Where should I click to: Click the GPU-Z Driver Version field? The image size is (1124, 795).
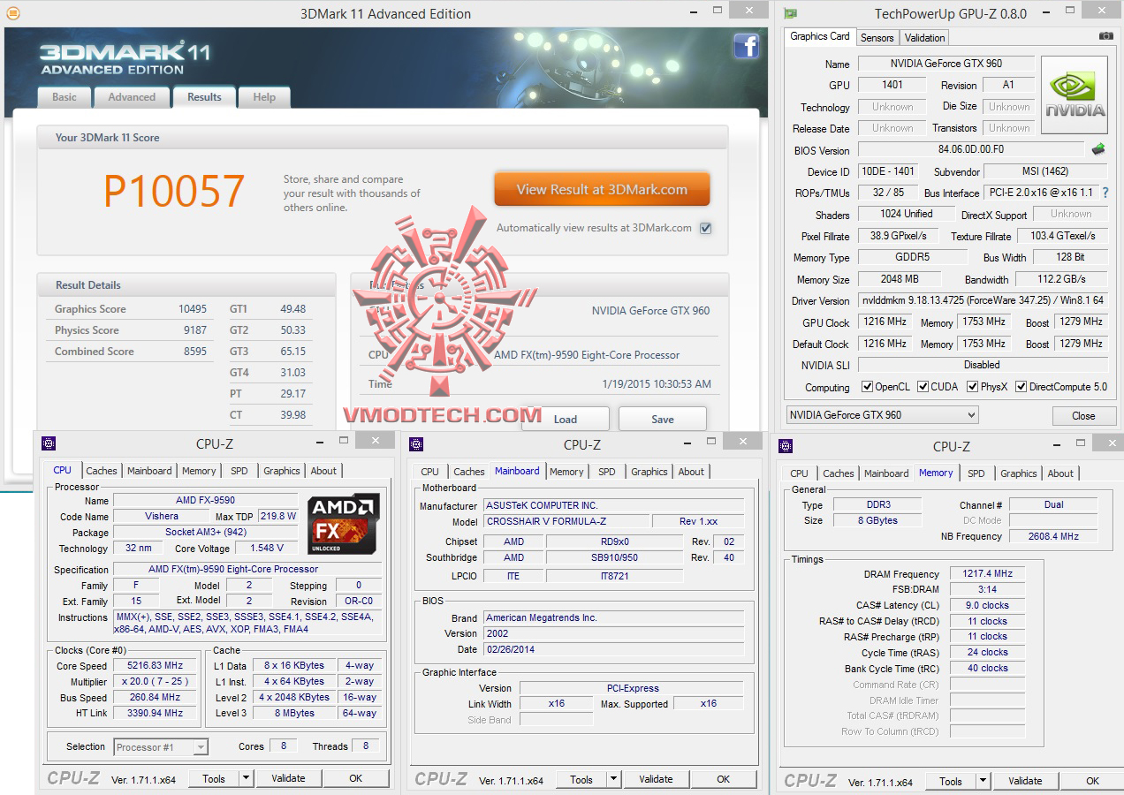coord(983,300)
